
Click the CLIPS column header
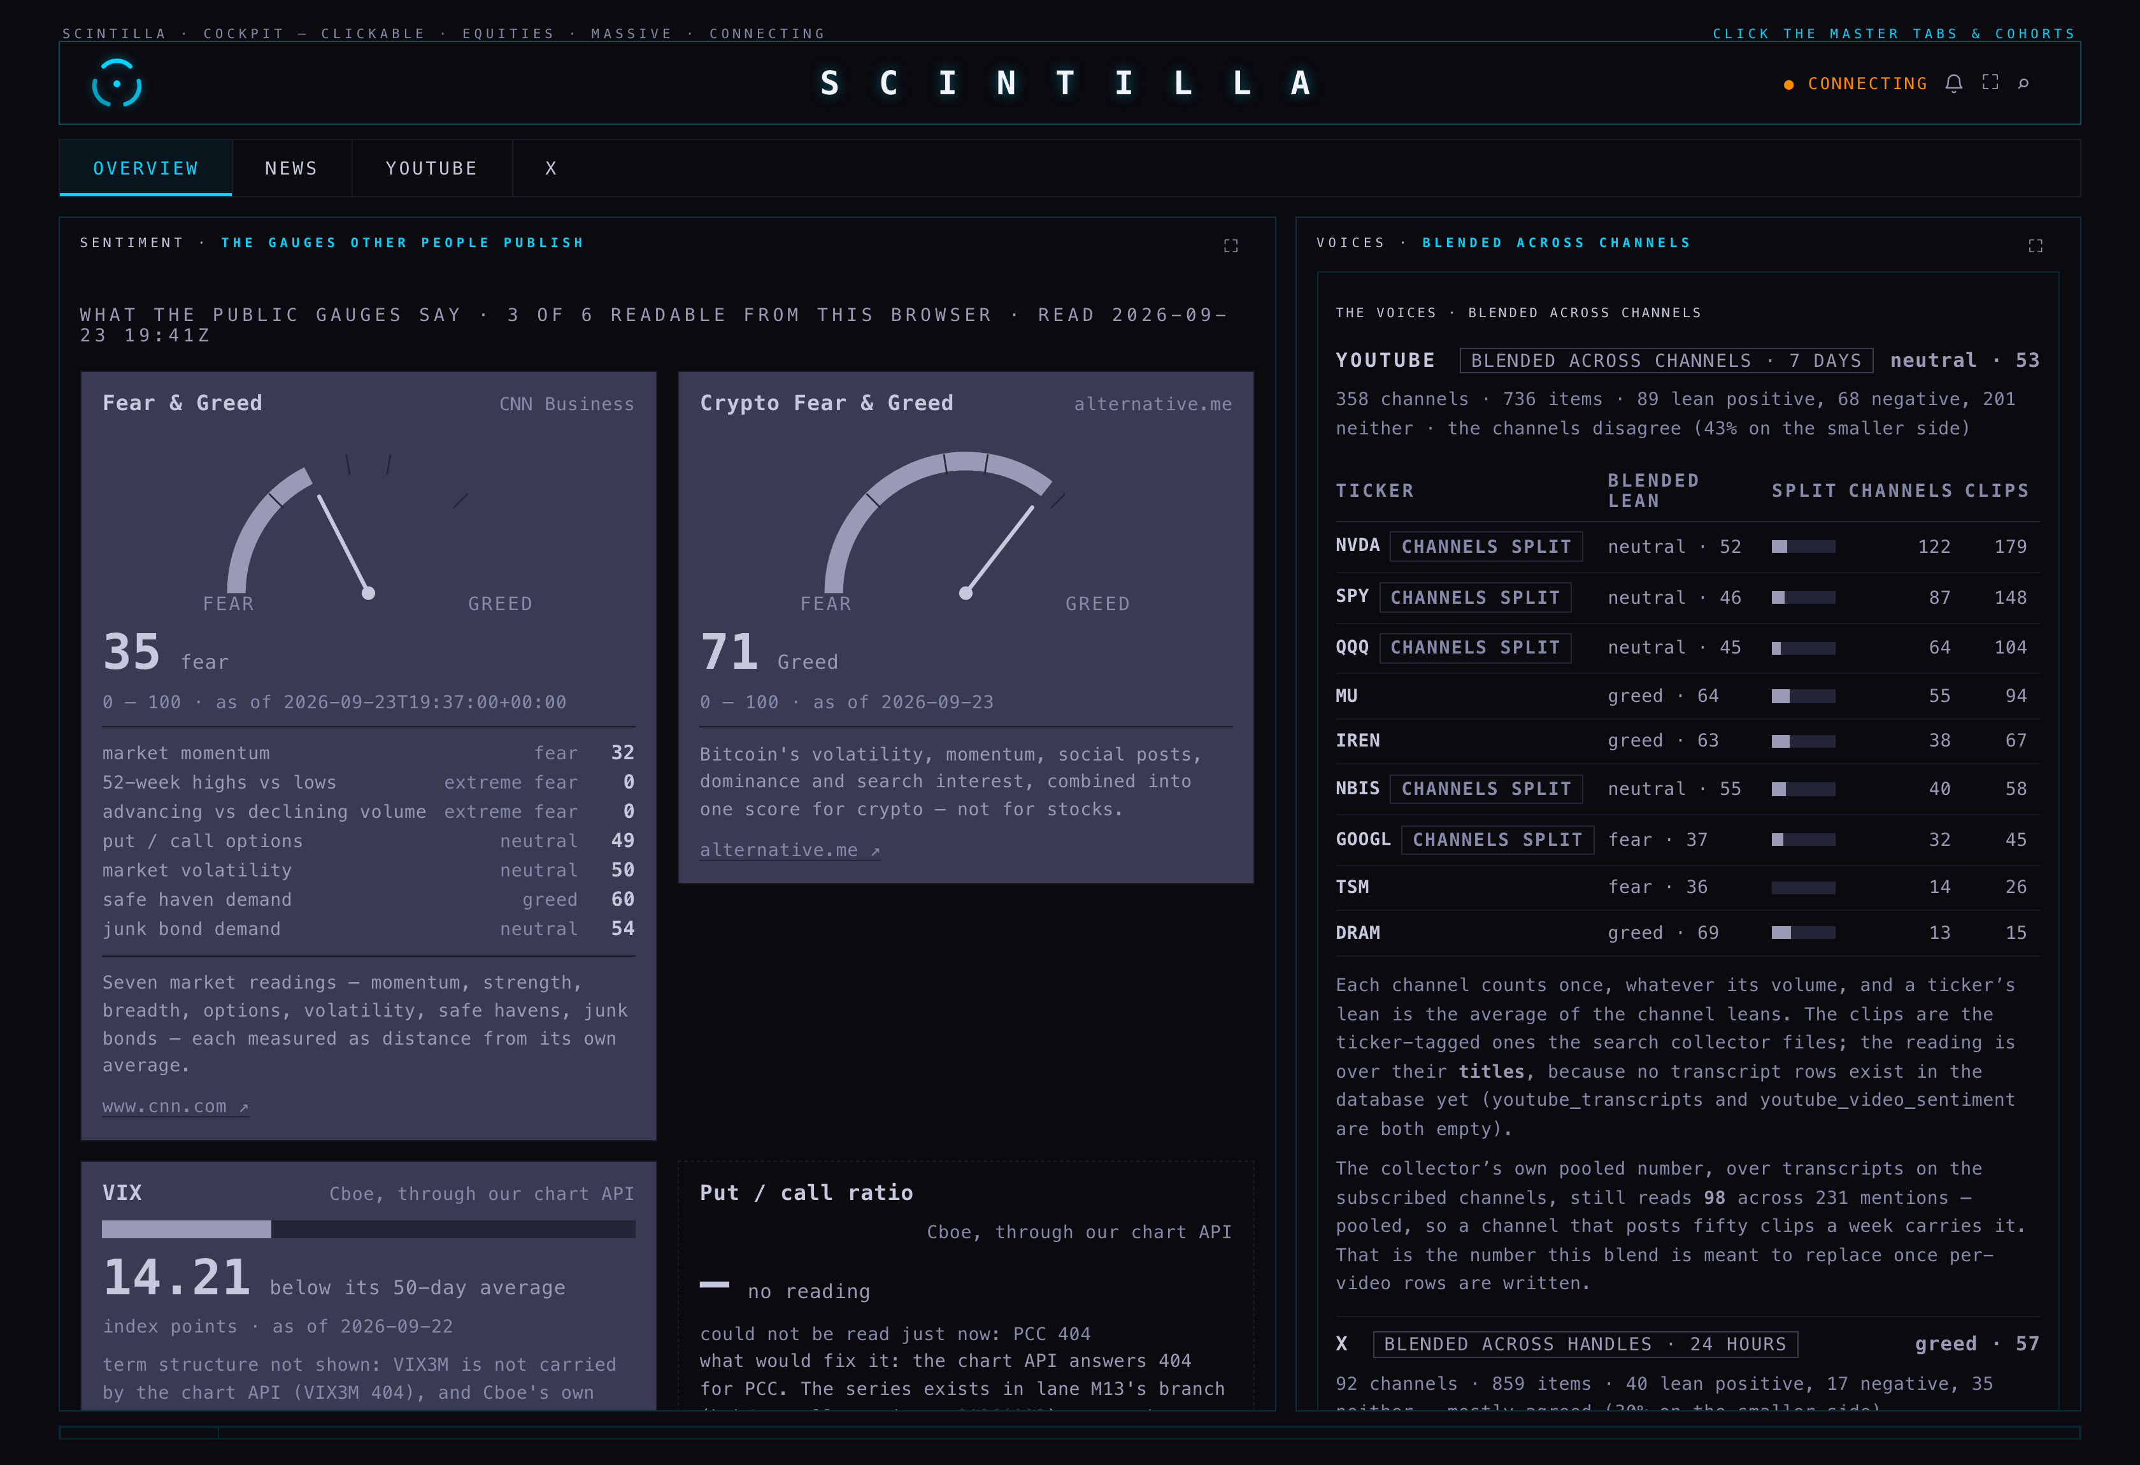point(1996,491)
